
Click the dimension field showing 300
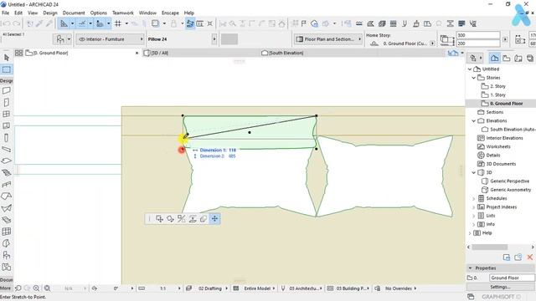point(478,35)
